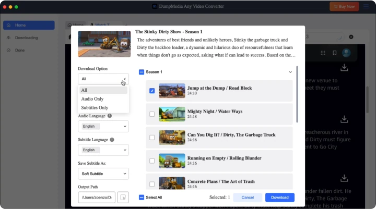
Task: Click the Cancel button
Action: 248,198
